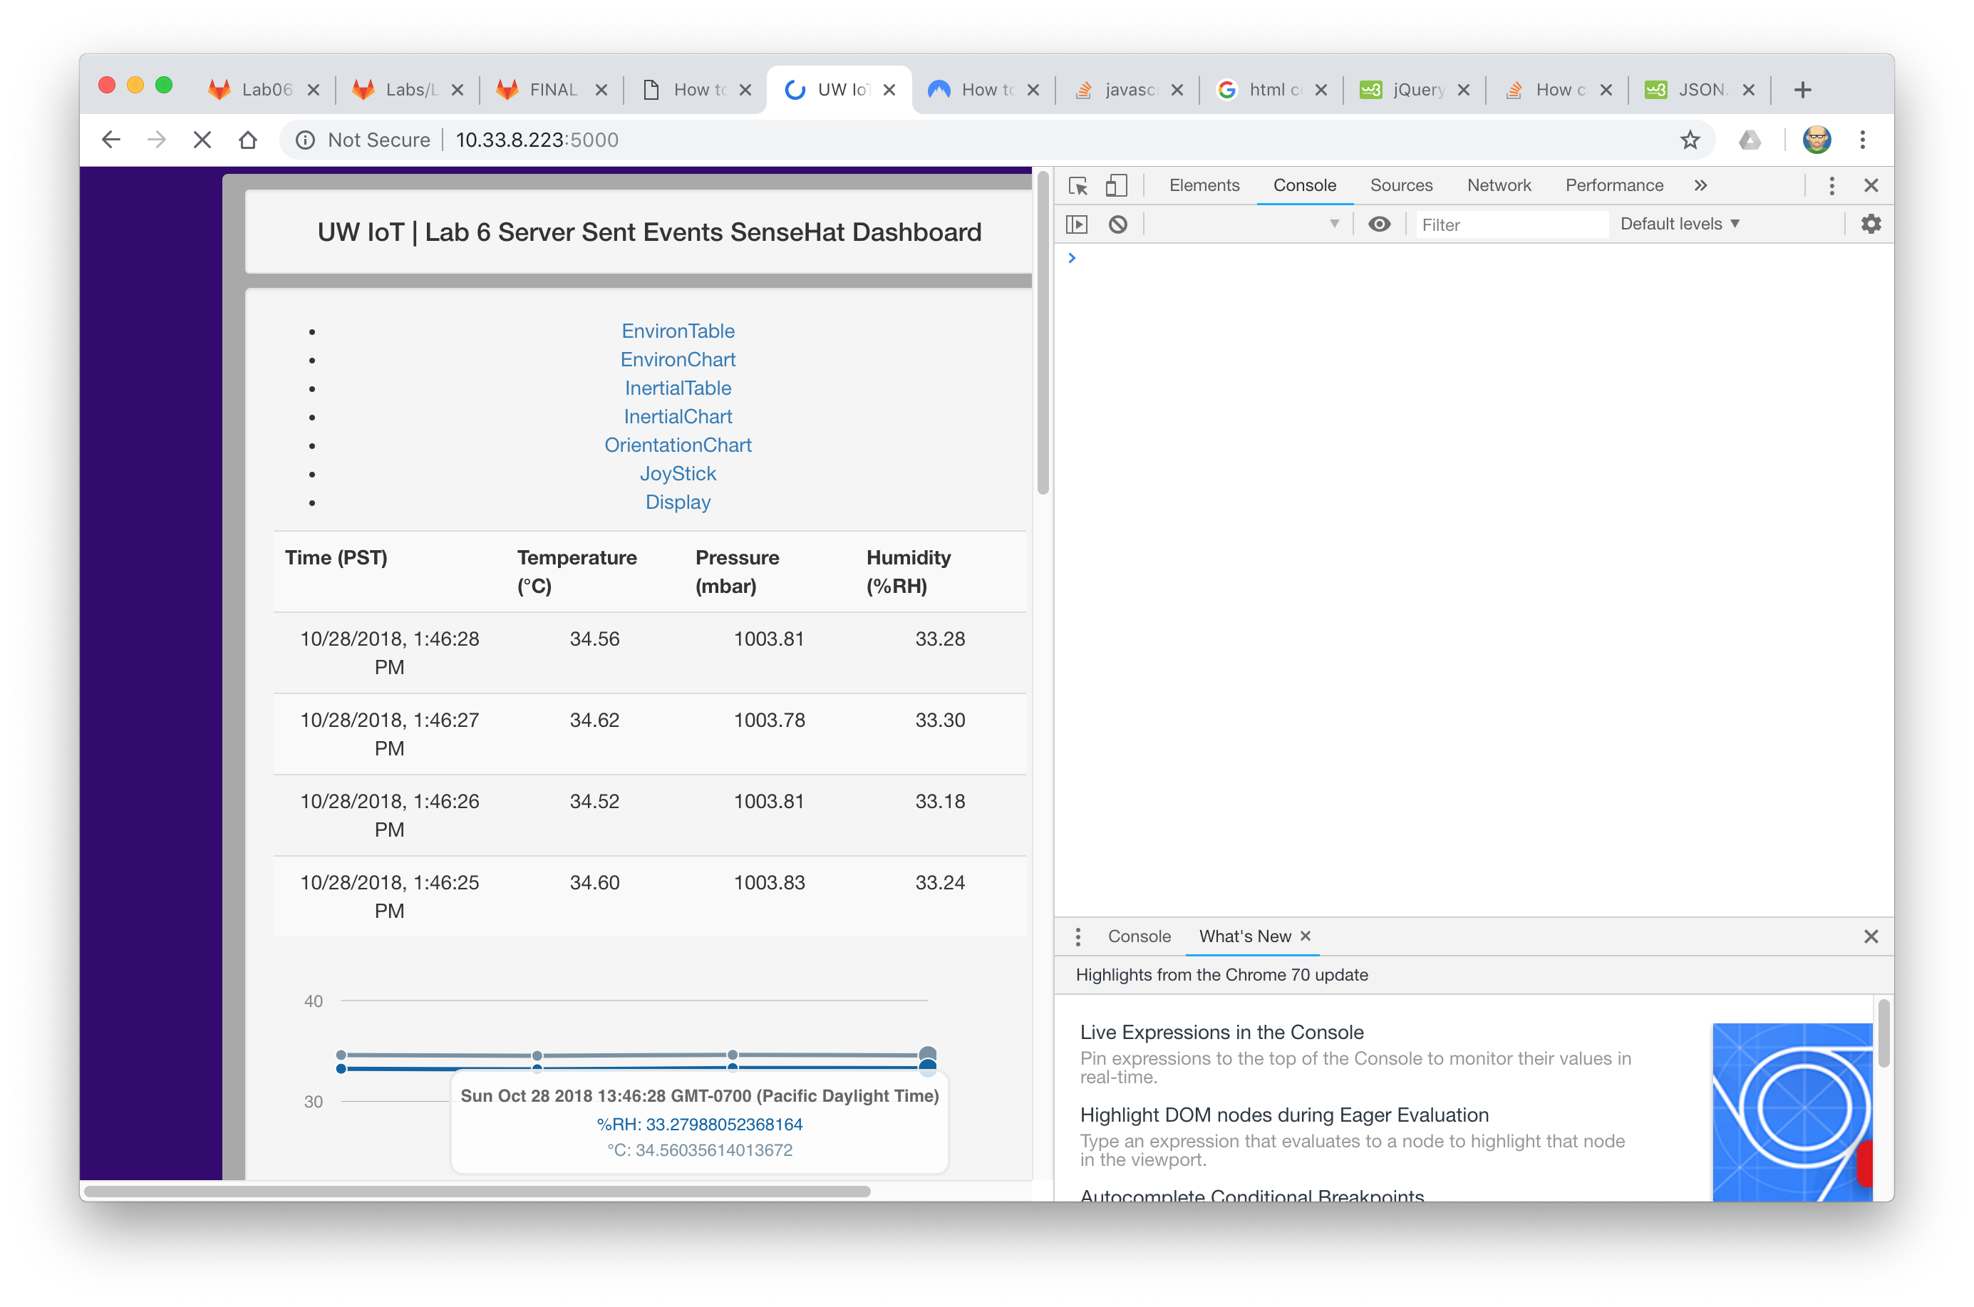
Task: Click the live expression eye icon
Action: 1380,224
